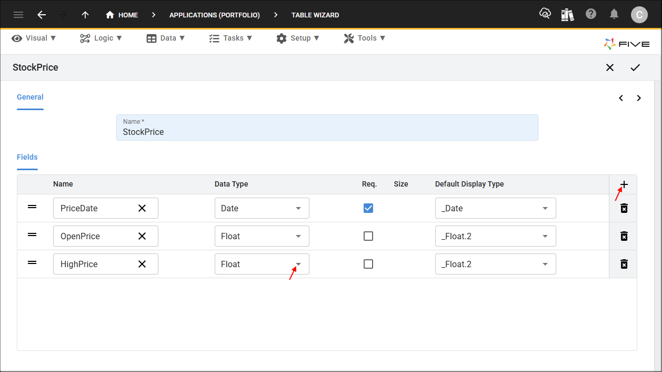Open the hamburger navigation menu

click(x=18, y=15)
